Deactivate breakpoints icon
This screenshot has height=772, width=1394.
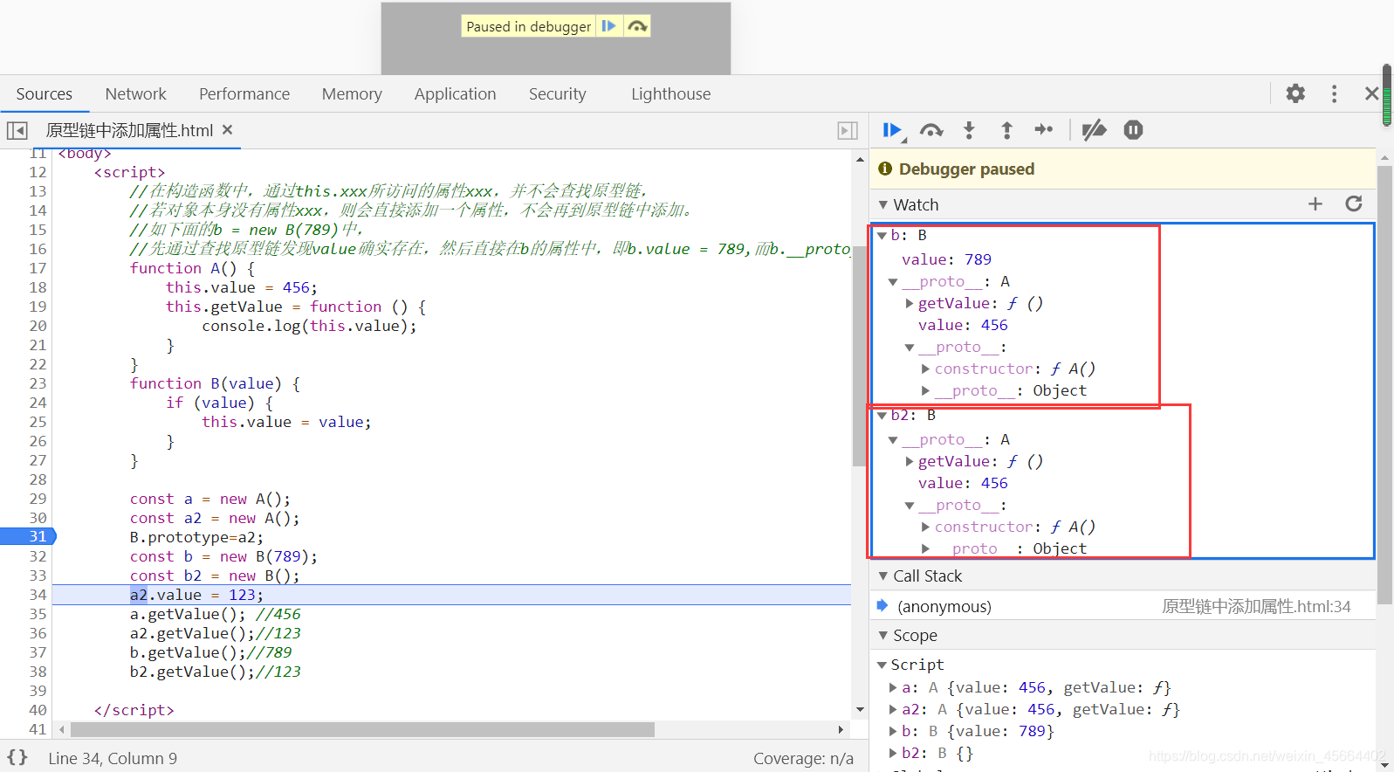coord(1094,130)
